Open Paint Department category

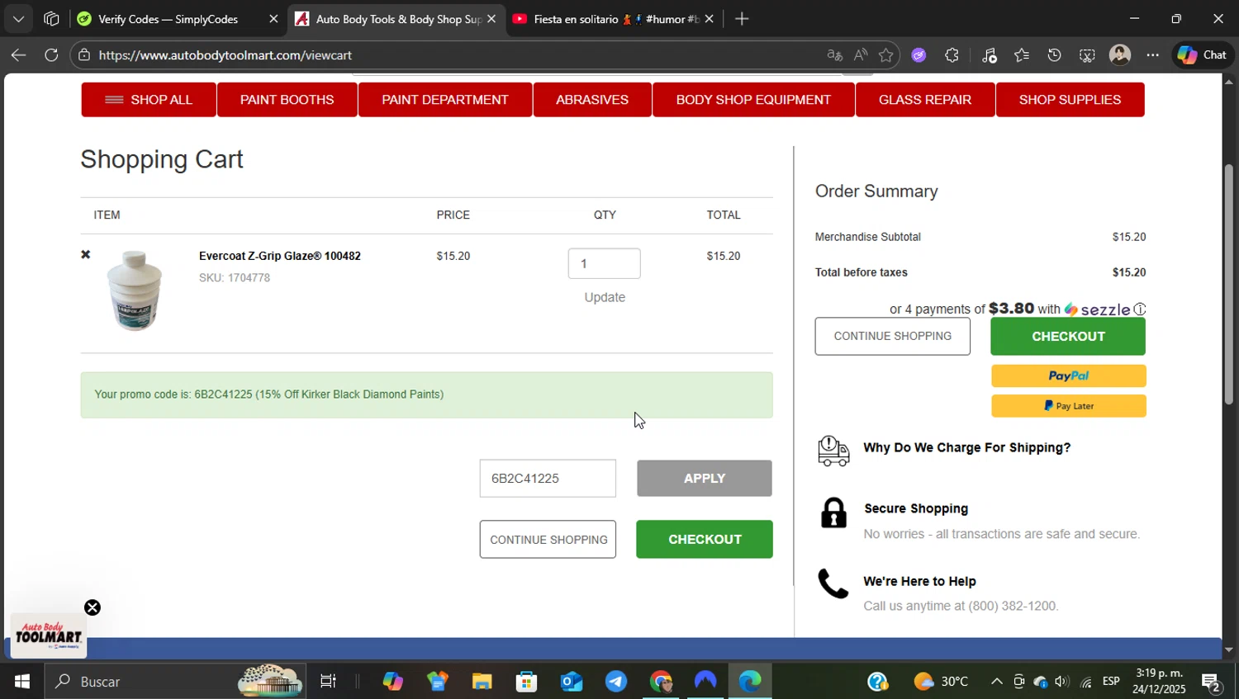(445, 100)
